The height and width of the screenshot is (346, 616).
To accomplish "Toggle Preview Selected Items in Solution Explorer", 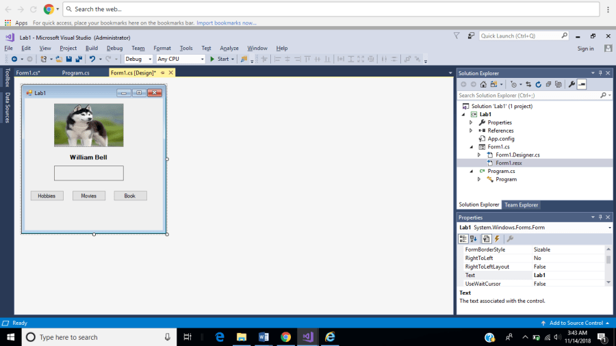I will point(582,84).
